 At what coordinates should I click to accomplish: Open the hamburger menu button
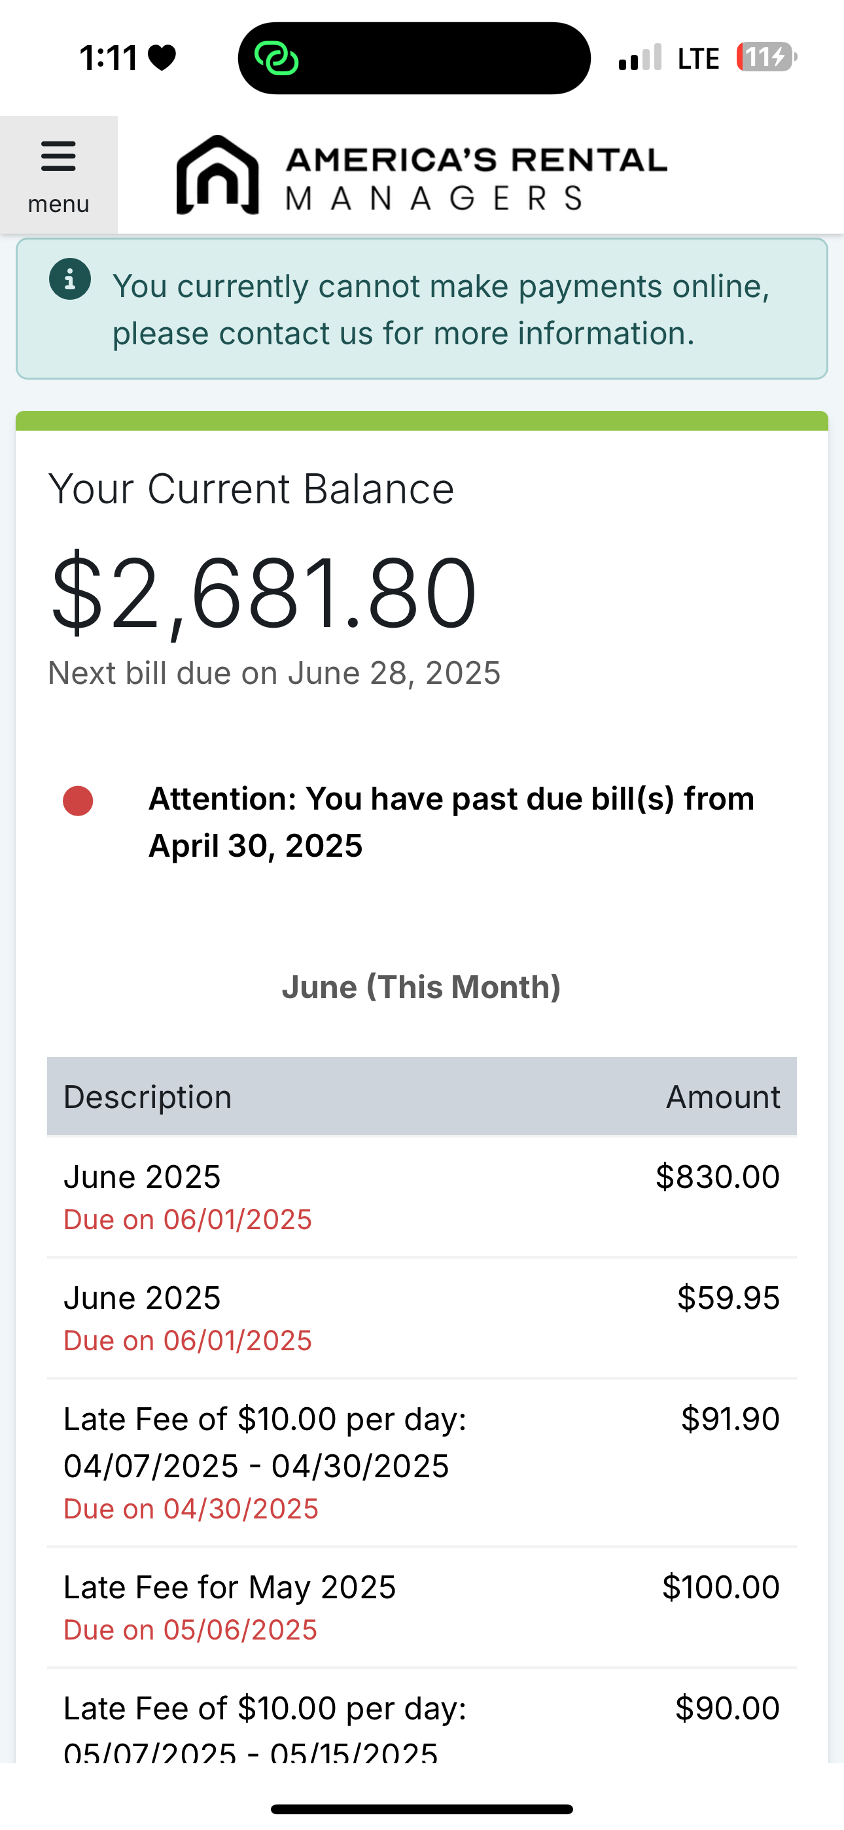pyautogui.click(x=58, y=175)
